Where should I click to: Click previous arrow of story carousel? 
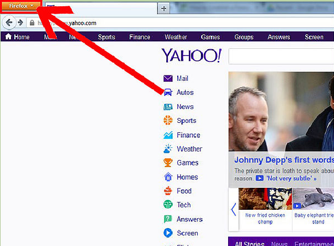(234, 209)
